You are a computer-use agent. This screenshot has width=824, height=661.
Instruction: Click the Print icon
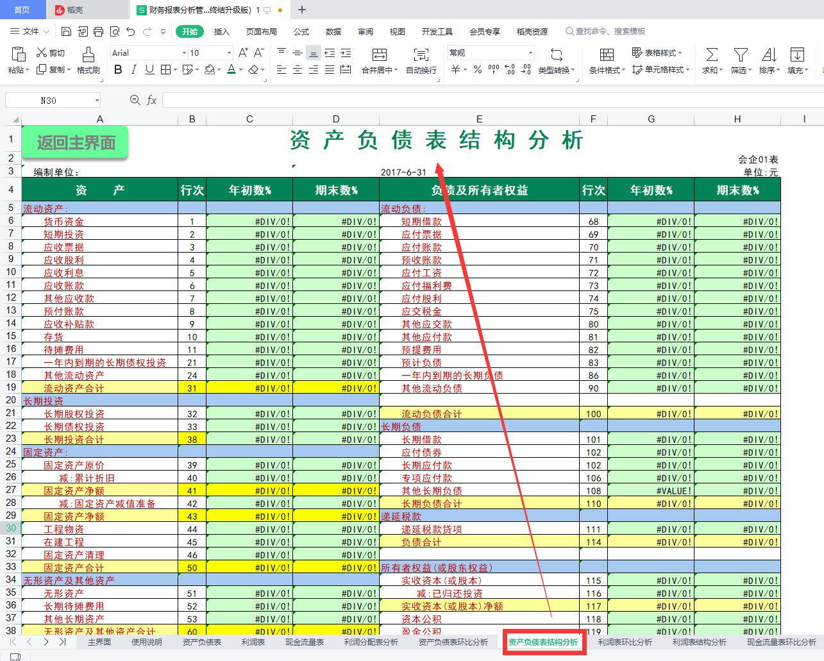click(98, 31)
